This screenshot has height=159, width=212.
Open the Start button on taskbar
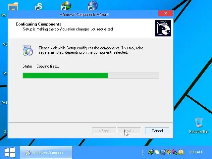pyautogui.click(x=10, y=152)
